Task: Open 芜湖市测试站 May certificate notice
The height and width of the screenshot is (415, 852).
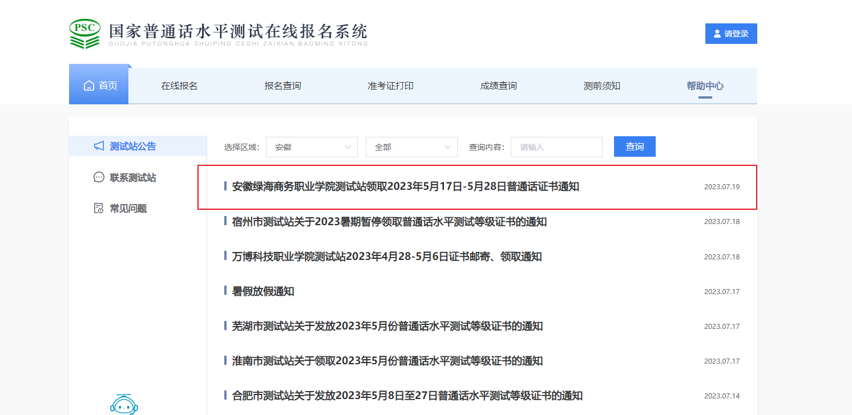Action: 387,326
